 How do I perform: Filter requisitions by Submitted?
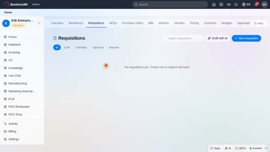point(81,47)
